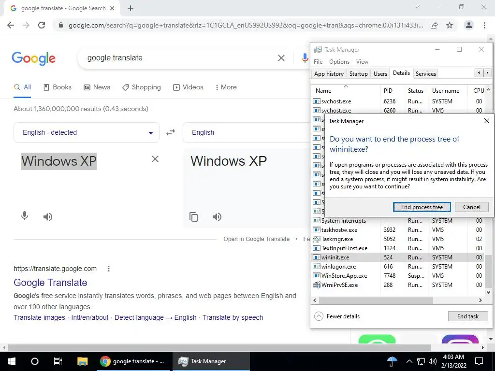Click the Chrome back arrow
This screenshot has height=371, width=495.
[11, 25]
